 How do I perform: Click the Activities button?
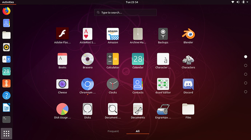(8, 2)
